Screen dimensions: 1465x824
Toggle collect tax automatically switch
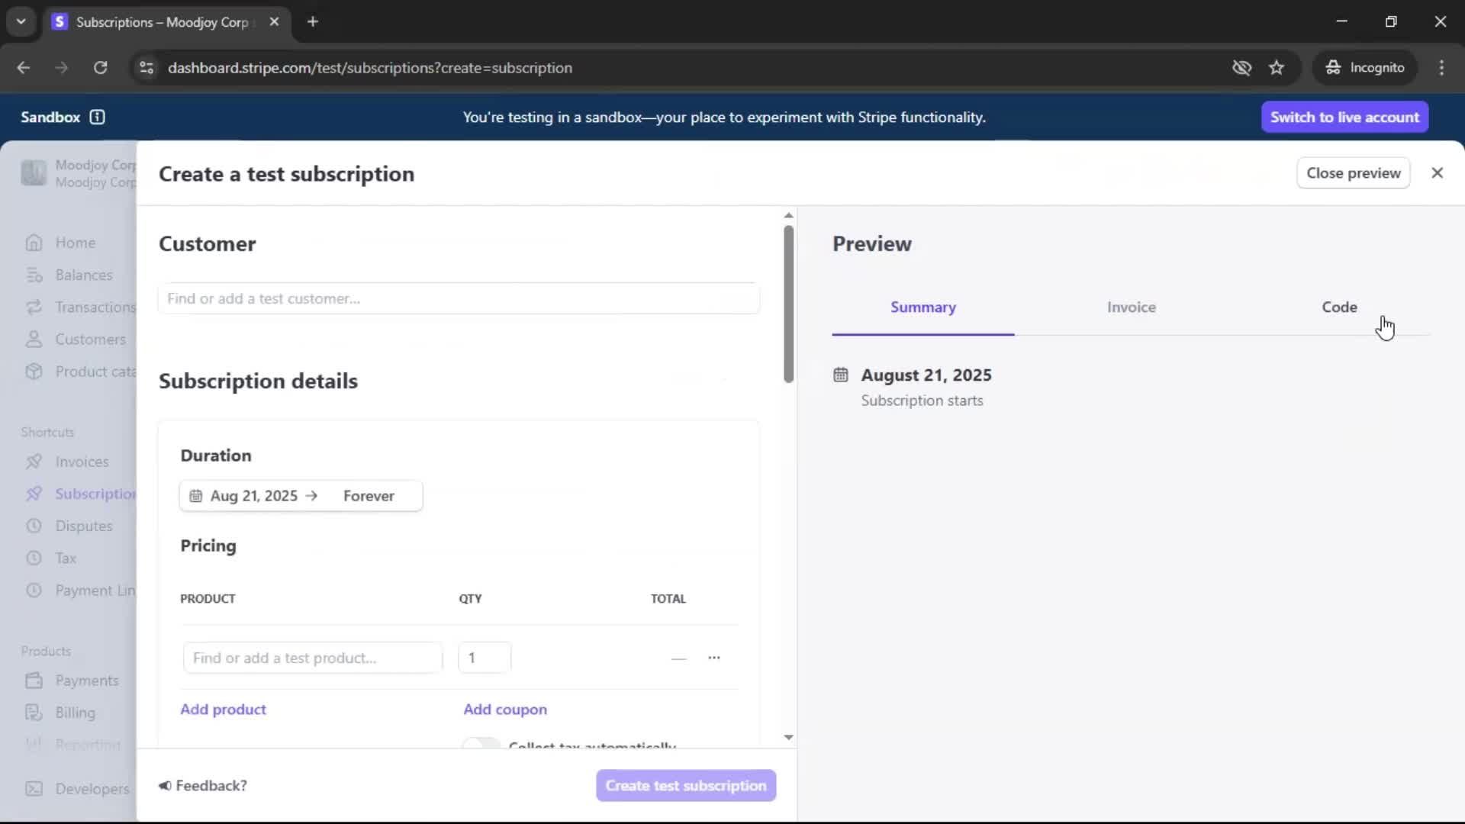coord(481,743)
